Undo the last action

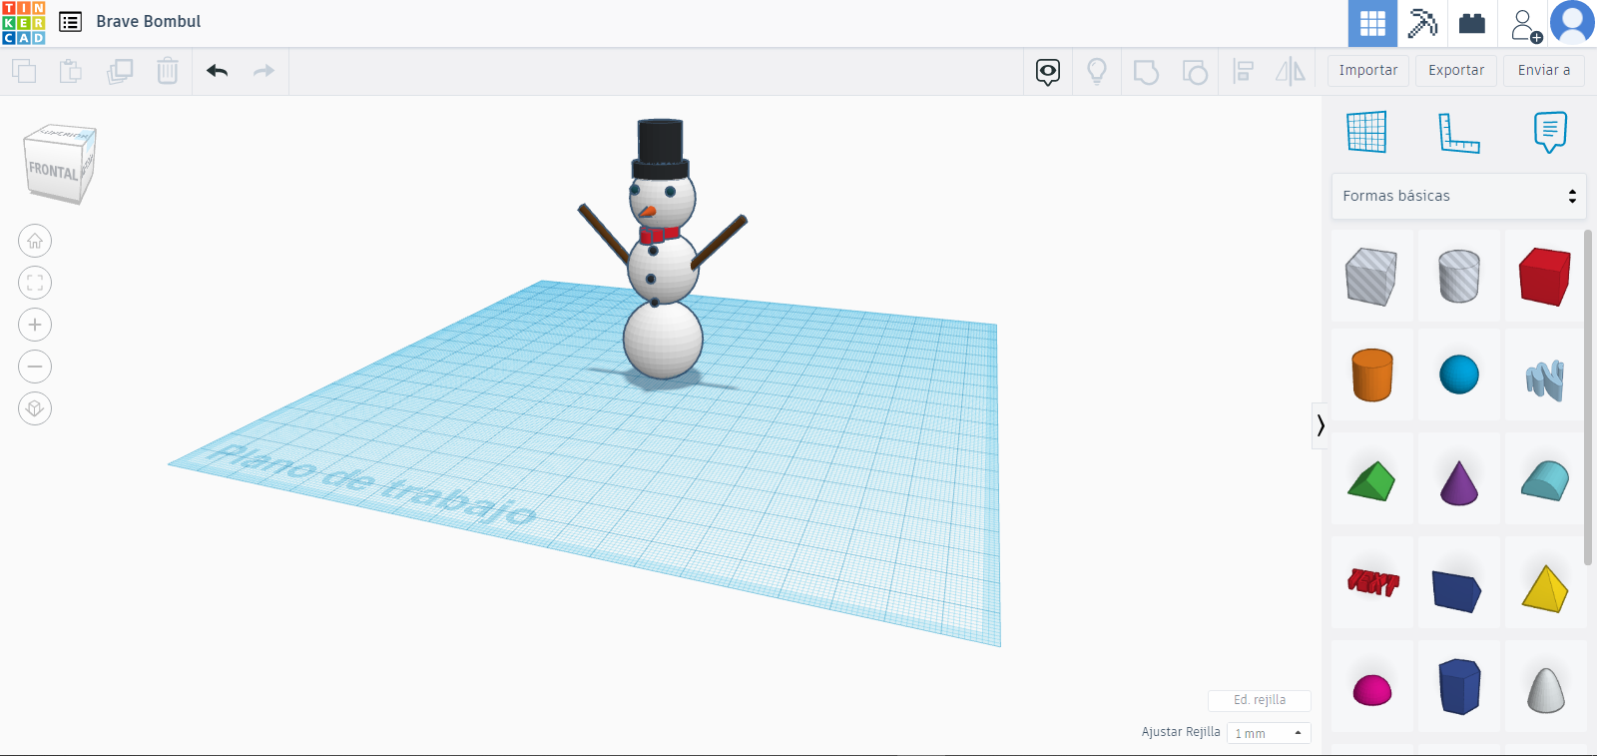tap(217, 71)
